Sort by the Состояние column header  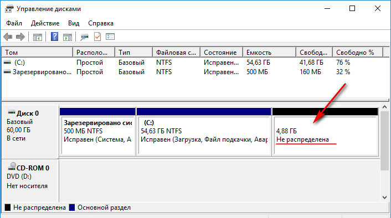click(x=222, y=53)
